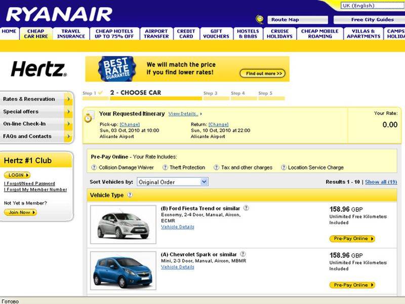Open help for Tax and other charges
This screenshot has height=304, width=405.
pos(217,167)
